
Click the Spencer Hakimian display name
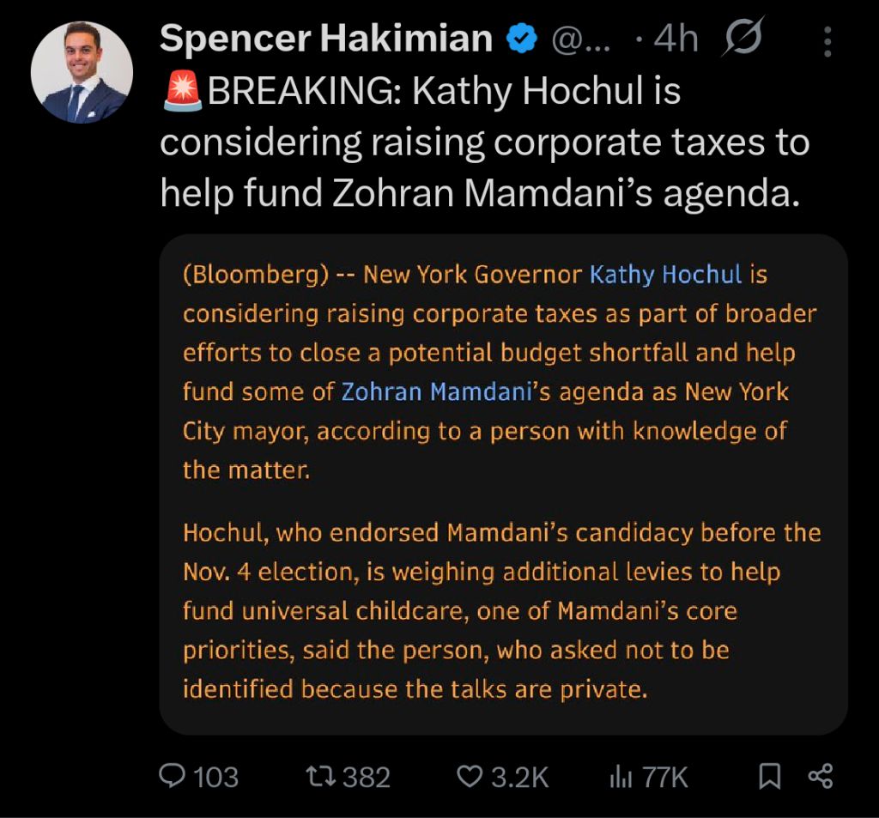(325, 39)
